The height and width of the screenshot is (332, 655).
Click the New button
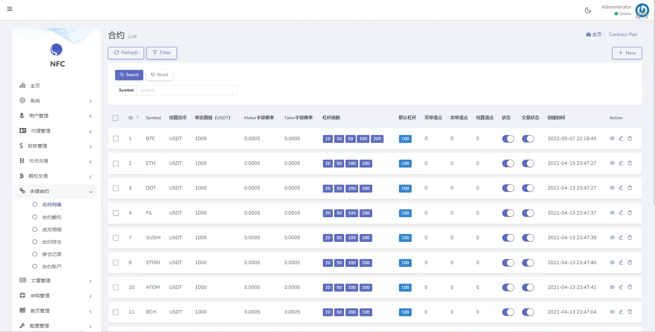click(x=627, y=53)
